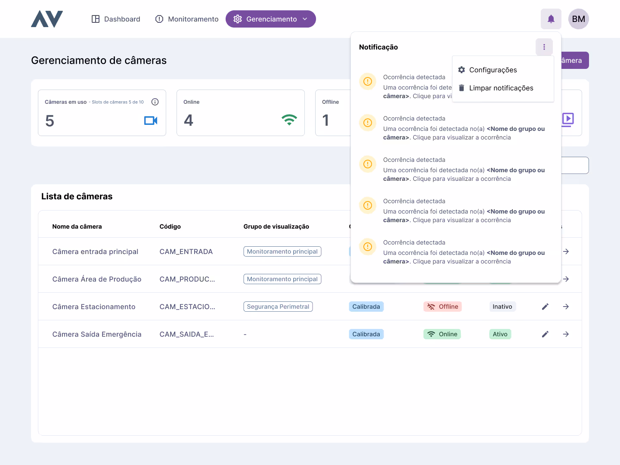Screen dimensions: 620x465
Task: Click Limpar notificações
Action: 501,88
